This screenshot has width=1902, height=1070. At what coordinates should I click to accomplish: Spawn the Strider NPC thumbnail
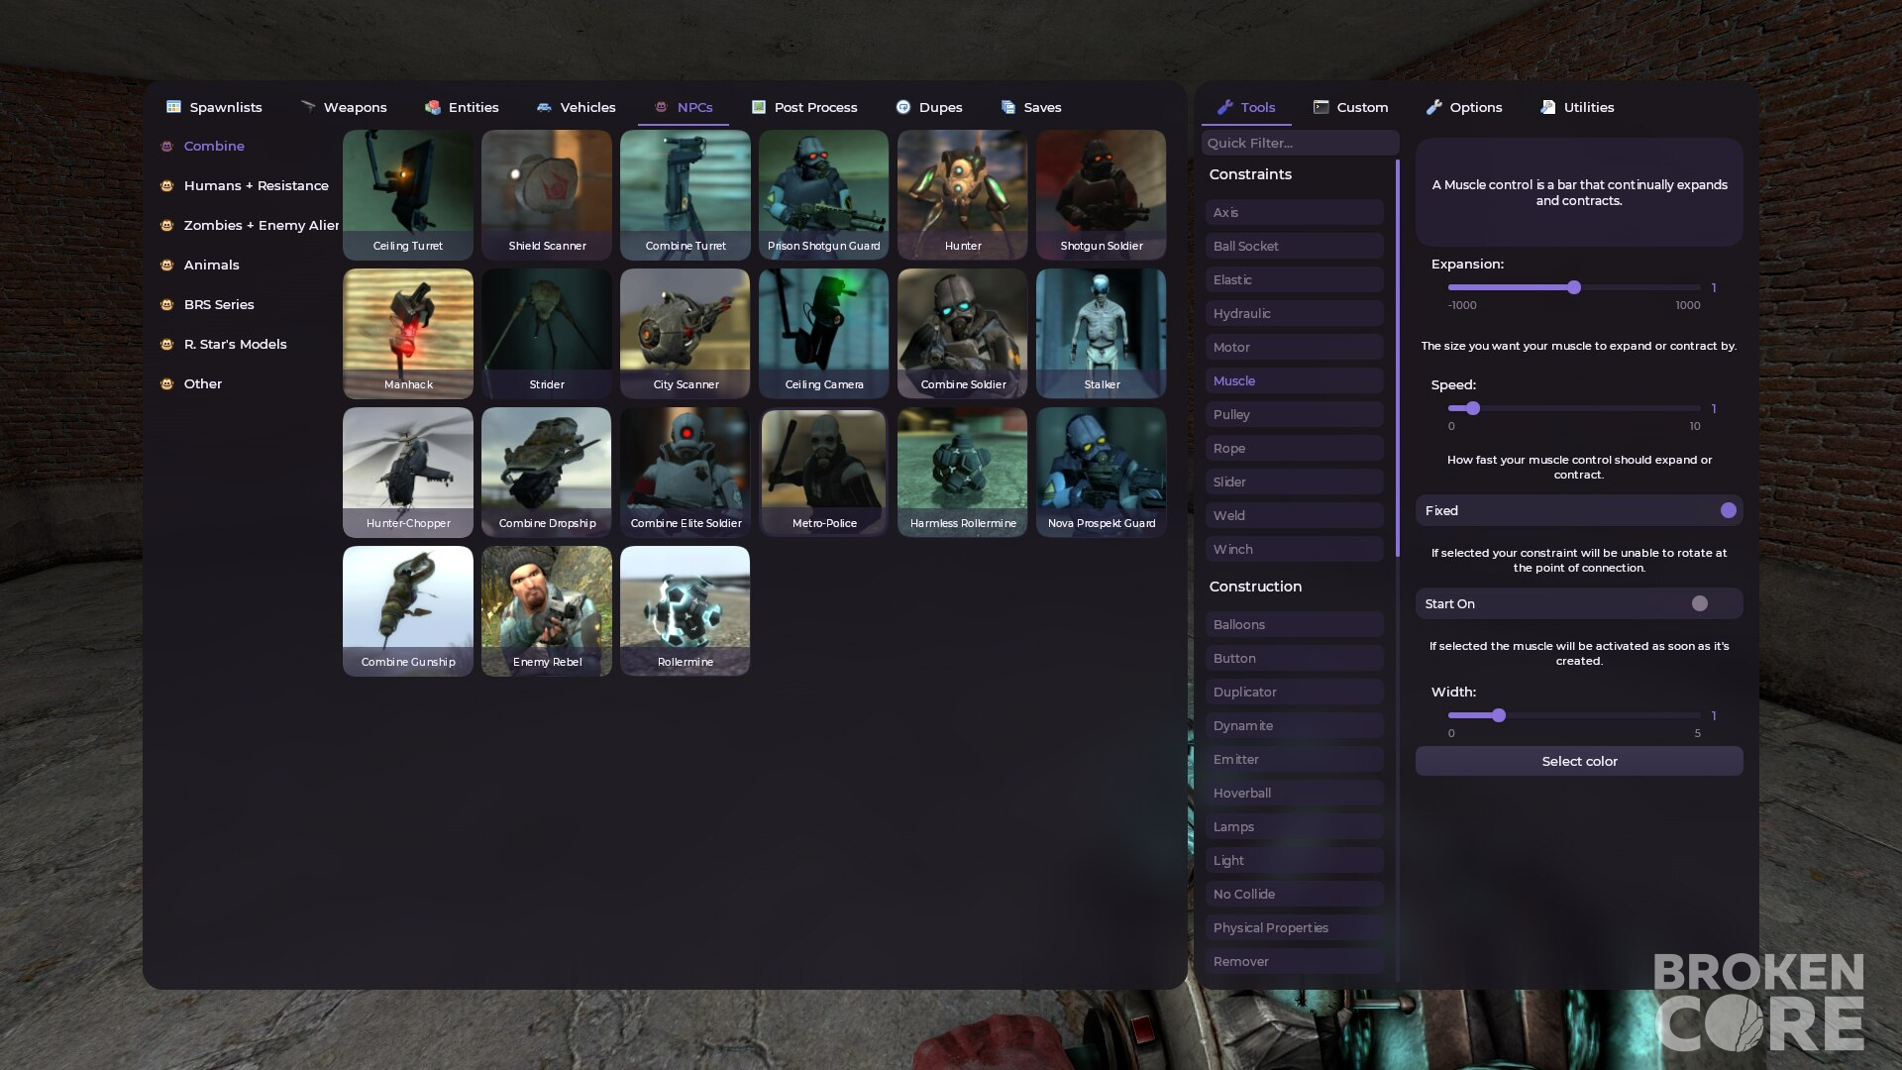pos(547,333)
